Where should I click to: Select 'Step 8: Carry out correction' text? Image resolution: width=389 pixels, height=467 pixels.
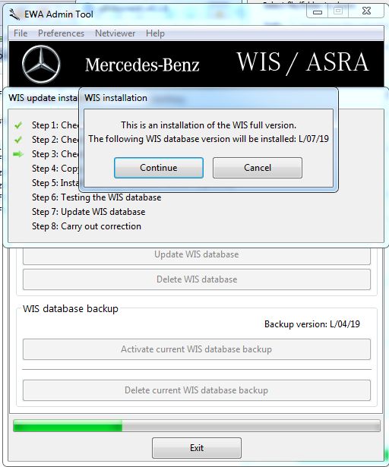[x=87, y=226]
